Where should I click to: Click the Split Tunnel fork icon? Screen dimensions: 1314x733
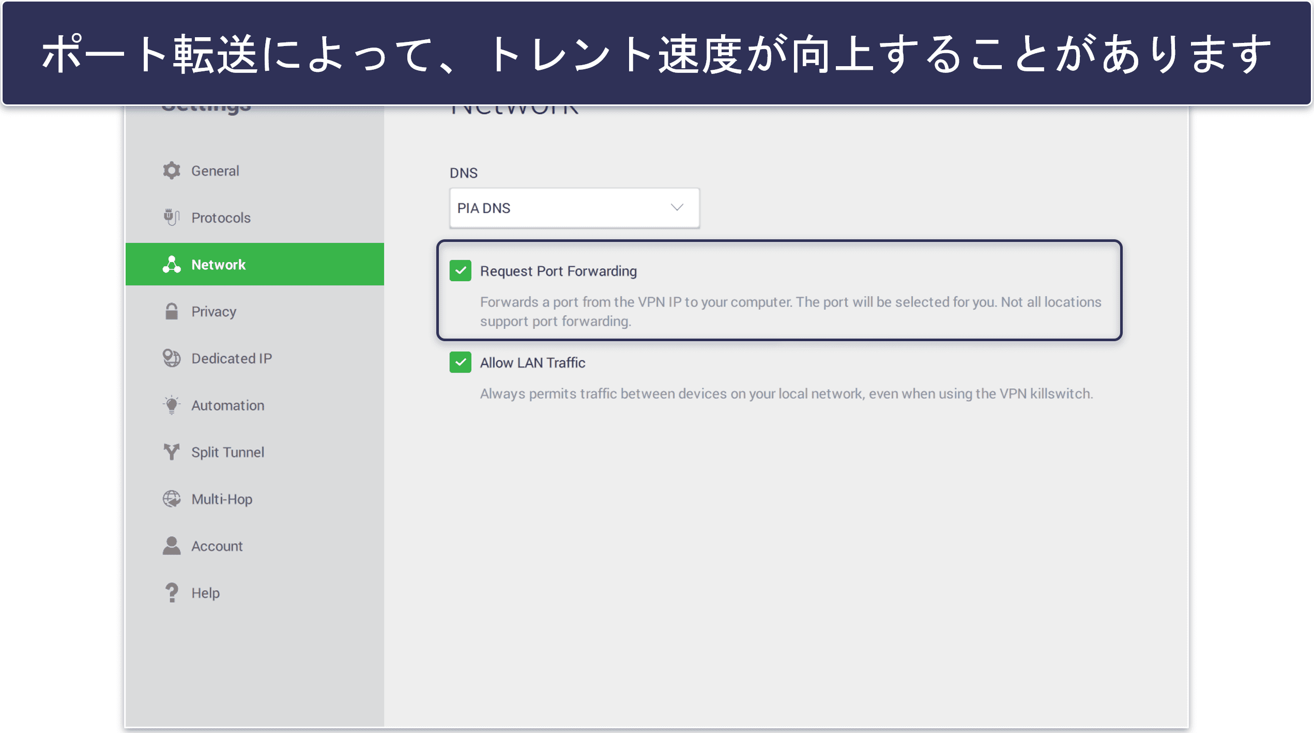(x=172, y=452)
